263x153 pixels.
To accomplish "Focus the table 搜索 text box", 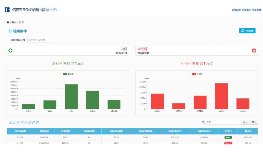I will click(x=222, y=122).
